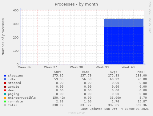The image size is (153, 116).
Task: Click sleeping minimum value 257.79
Action: click(86, 76)
